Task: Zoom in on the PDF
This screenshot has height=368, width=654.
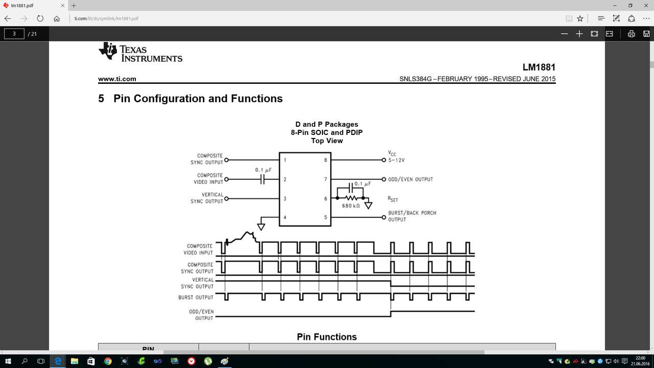Action: pos(579,34)
